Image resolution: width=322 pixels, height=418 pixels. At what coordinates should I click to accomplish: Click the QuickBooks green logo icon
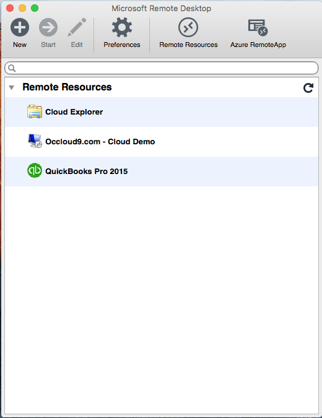point(35,170)
